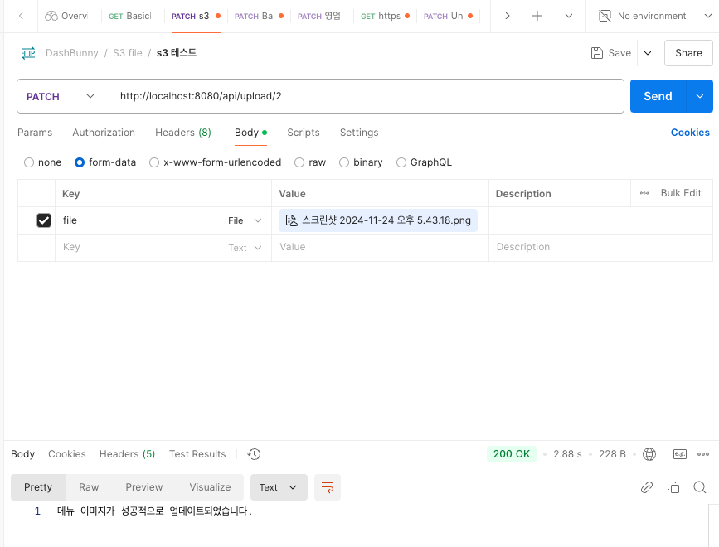Open the Test Results response tab
Viewport: 719px width, 547px height.
tap(197, 454)
